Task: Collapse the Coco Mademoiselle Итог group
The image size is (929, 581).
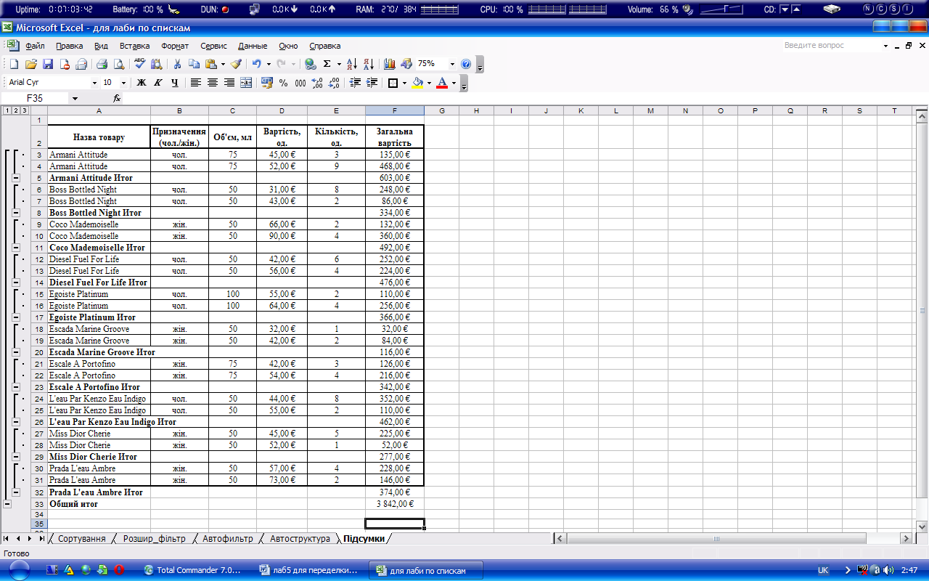Action: (x=16, y=248)
